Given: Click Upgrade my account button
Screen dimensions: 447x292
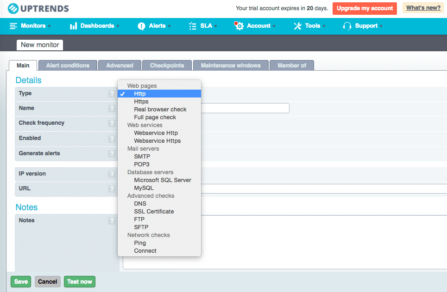Looking at the screenshot, I should tap(365, 8).
